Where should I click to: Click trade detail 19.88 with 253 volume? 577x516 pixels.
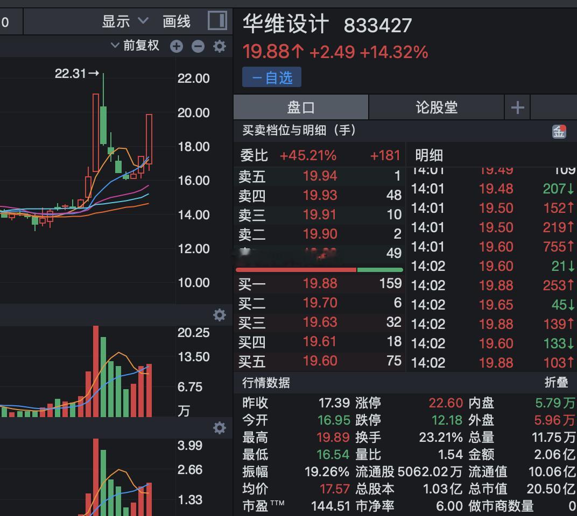tap(492, 285)
